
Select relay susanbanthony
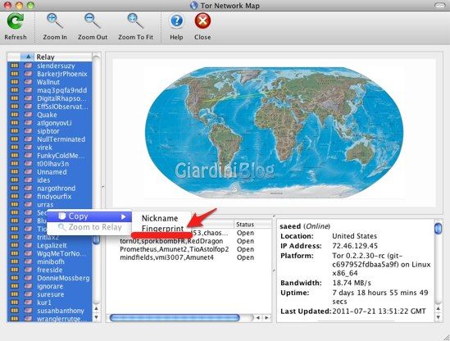point(61,311)
